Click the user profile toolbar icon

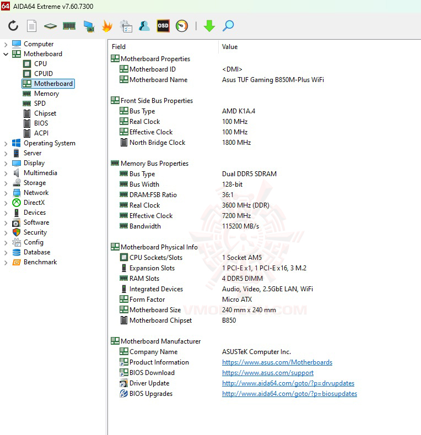(x=144, y=26)
